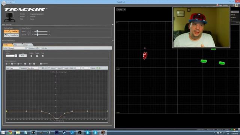This screenshot has height=135, width=240.
Task: Open Google Chrome from the taskbar
Action: 10,132
